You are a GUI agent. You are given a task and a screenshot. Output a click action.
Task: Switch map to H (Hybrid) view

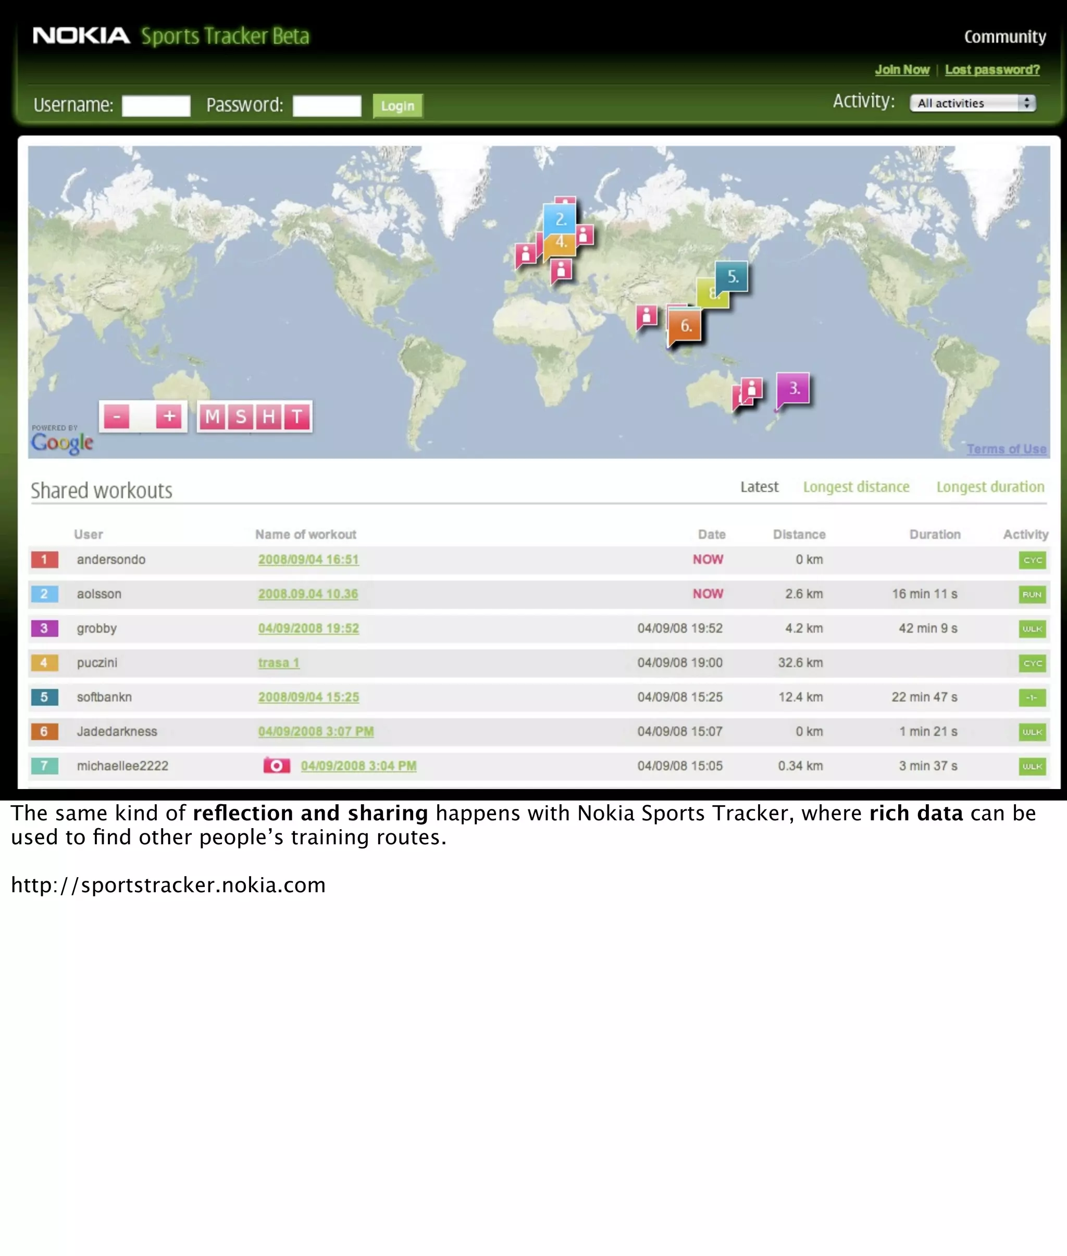click(x=268, y=417)
